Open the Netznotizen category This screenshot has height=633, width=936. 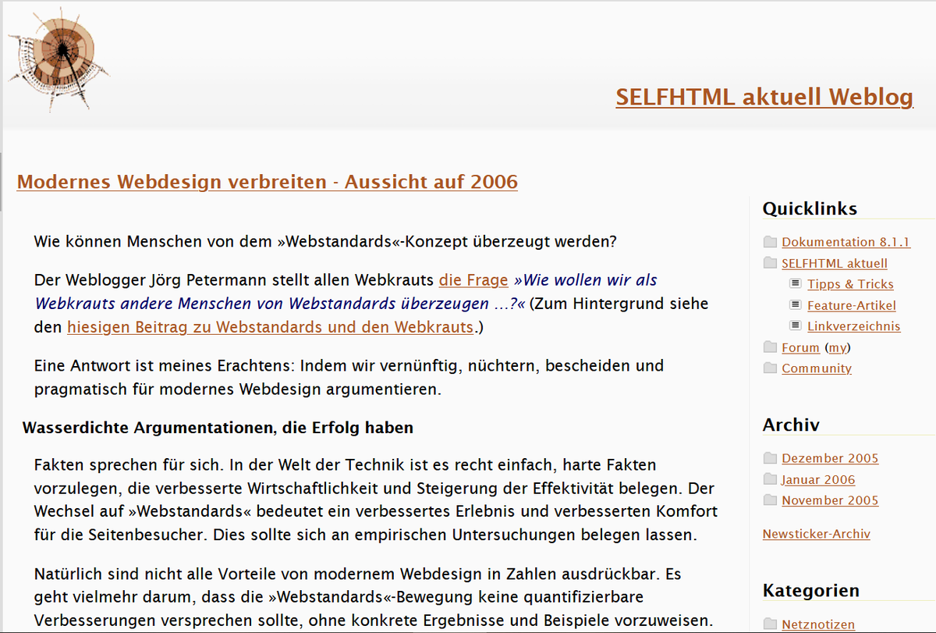tap(818, 624)
